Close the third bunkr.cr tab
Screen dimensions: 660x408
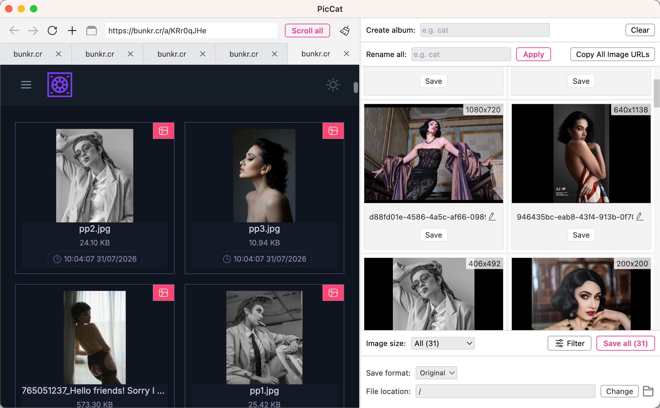(203, 54)
